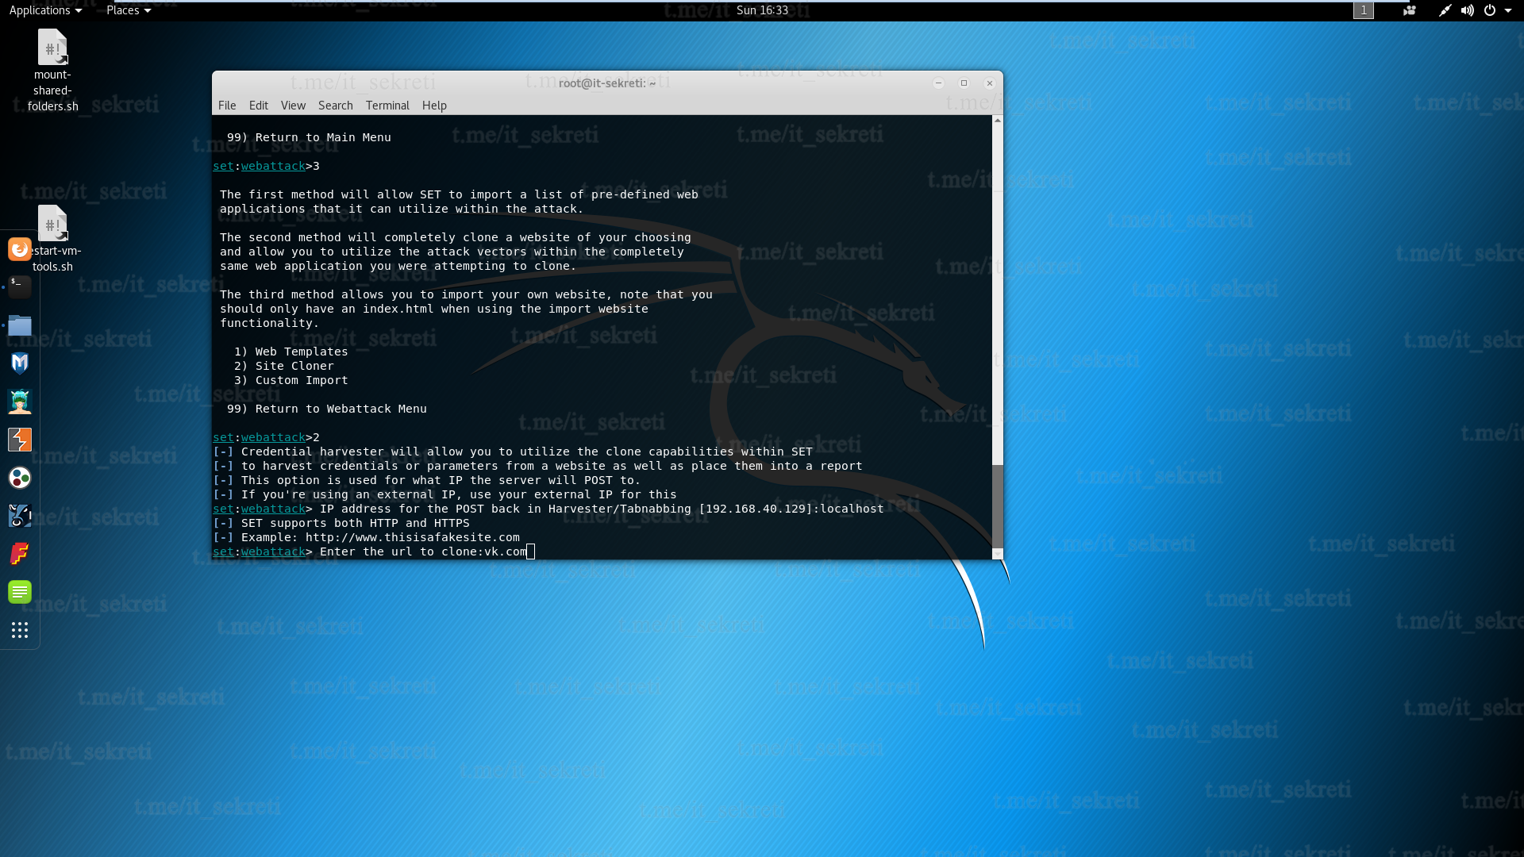The image size is (1524, 857).
Task: Launch Metasploit from the dock
Action: pyautogui.click(x=20, y=363)
